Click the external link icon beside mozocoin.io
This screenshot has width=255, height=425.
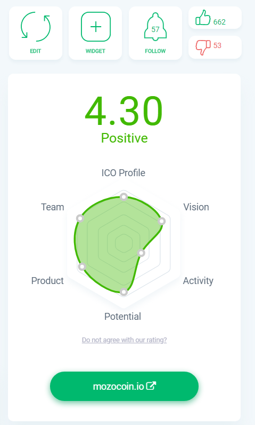(x=151, y=385)
